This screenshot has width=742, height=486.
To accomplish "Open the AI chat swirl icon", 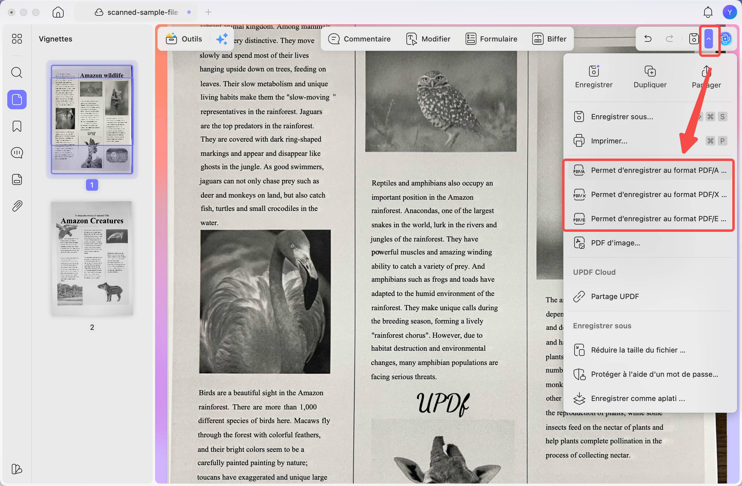I will (x=726, y=39).
